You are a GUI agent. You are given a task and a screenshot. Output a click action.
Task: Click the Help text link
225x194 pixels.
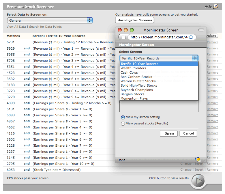(208, 6)
